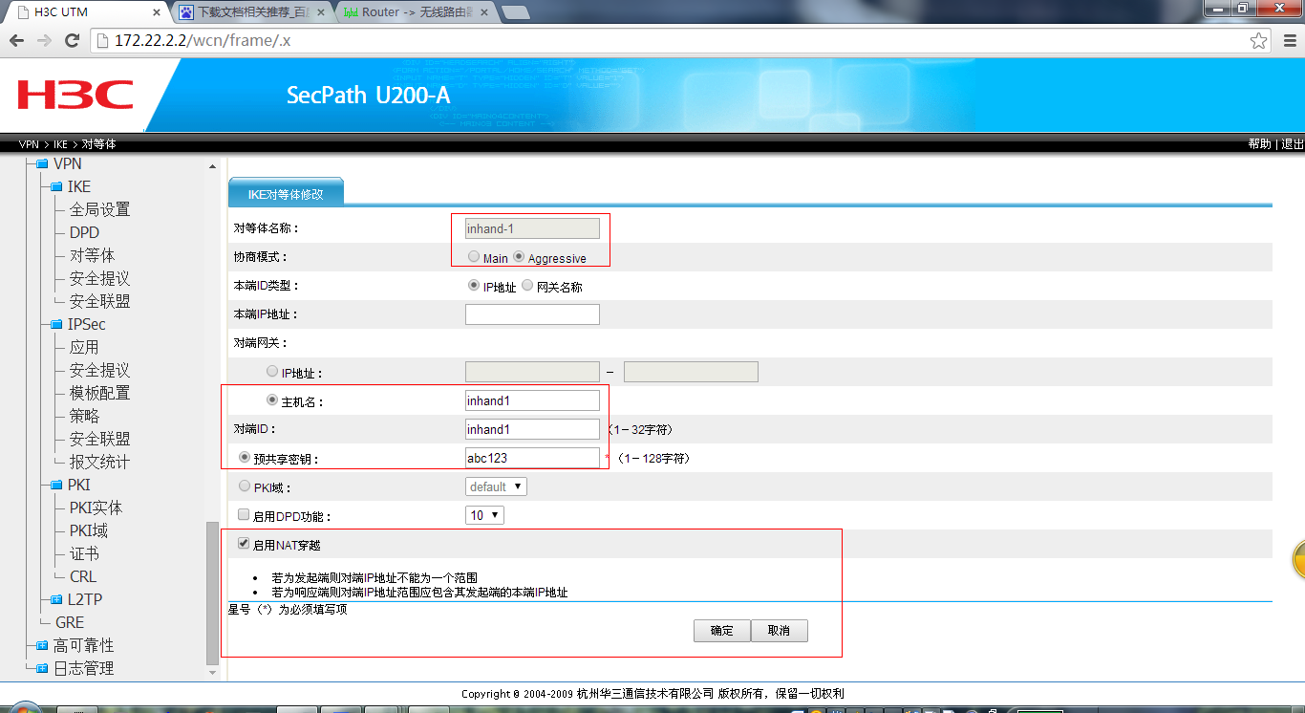Image resolution: width=1305 pixels, height=713 pixels.
Task: Select the 主机名 radio option
Action: (272, 400)
